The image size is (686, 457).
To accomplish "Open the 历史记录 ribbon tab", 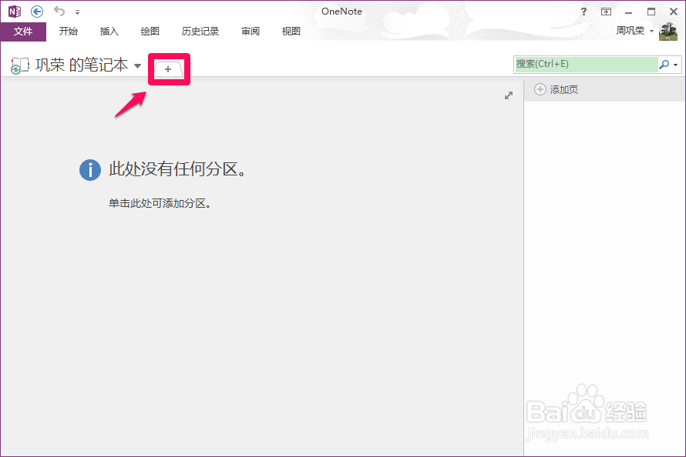I will [x=200, y=32].
